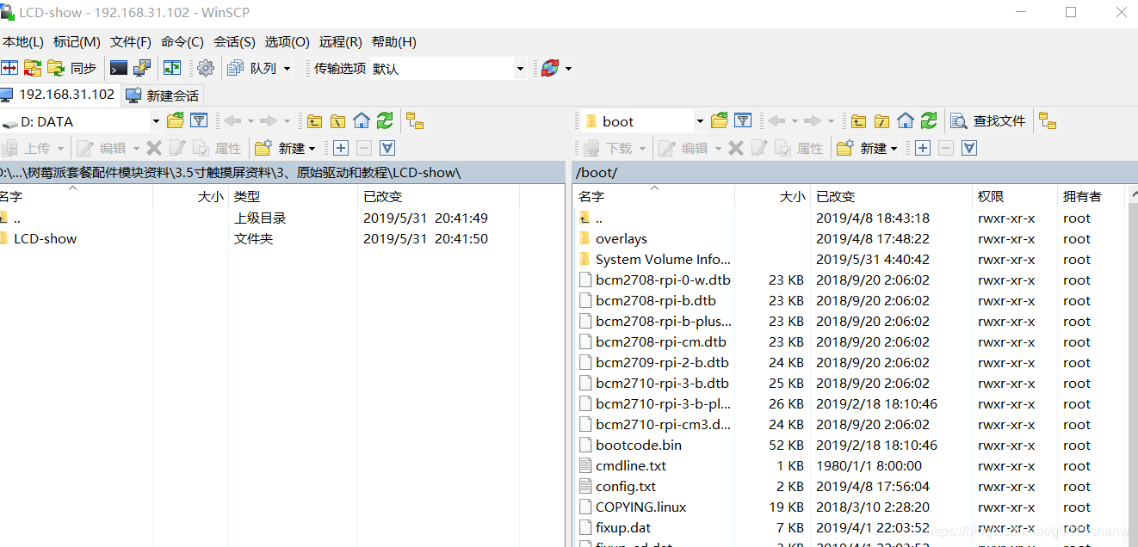The width and height of the screenshot is (1138, 547).
Task: Select the remote overlays folder
Action: (x=621, y=239)
